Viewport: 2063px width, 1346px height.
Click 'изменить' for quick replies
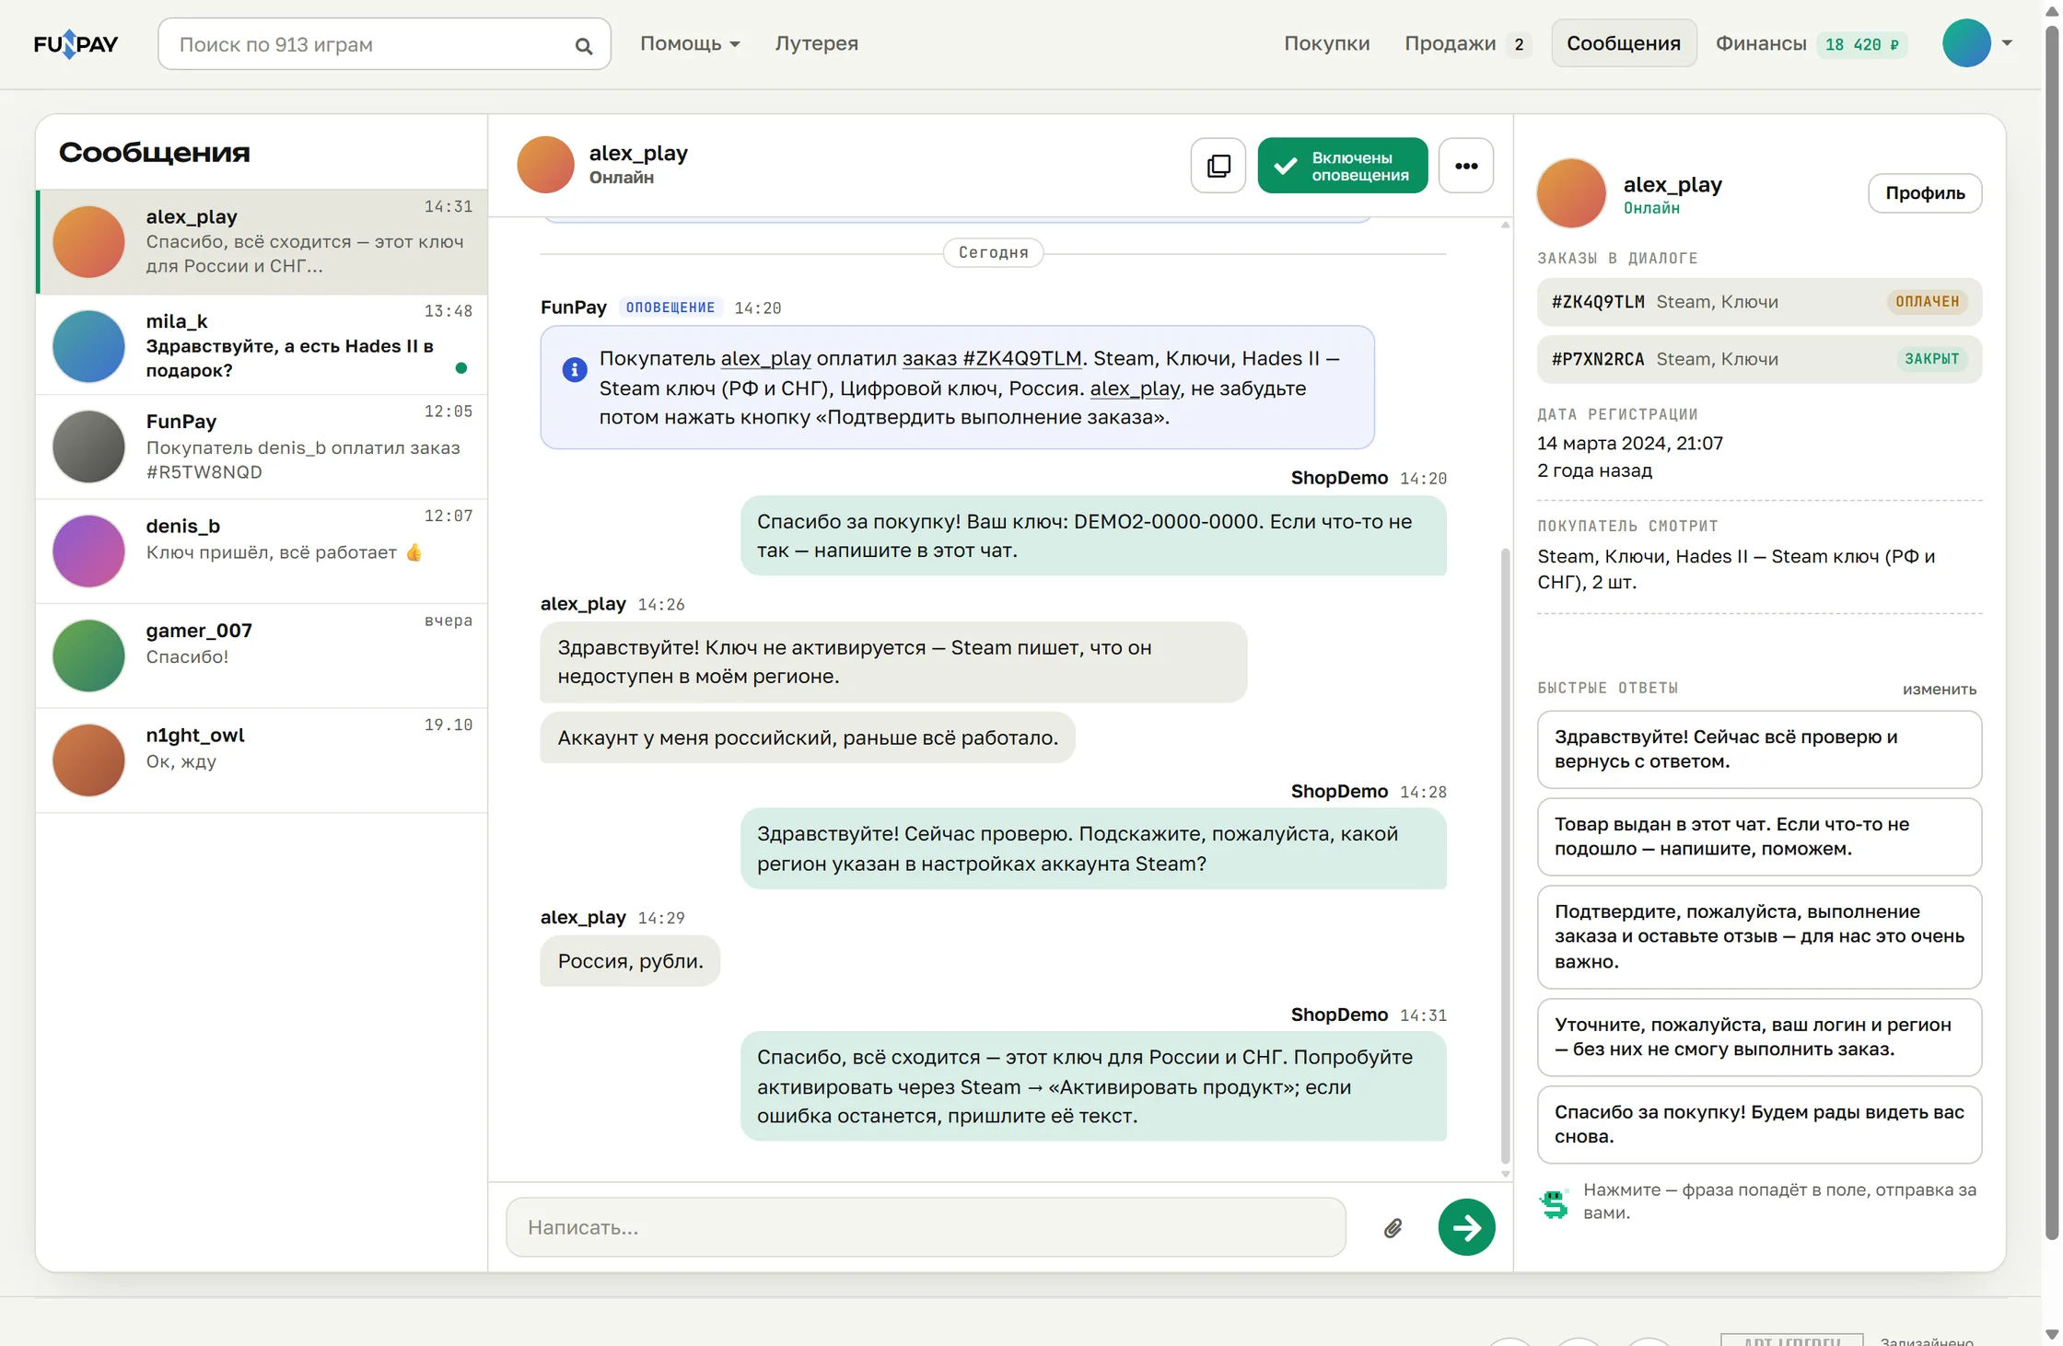pos(1939,690)
